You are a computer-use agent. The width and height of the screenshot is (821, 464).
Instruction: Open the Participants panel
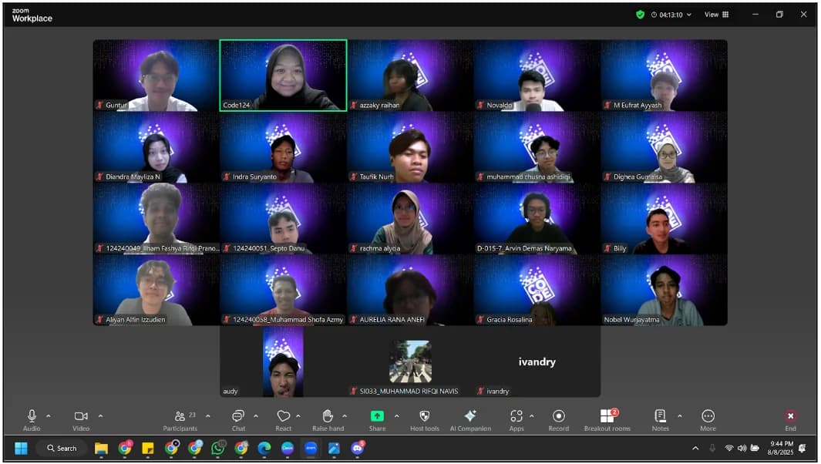tap(180, 416)
